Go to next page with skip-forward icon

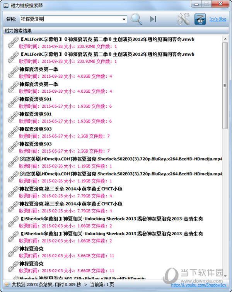pyautogui.click(x=153, y=19)
